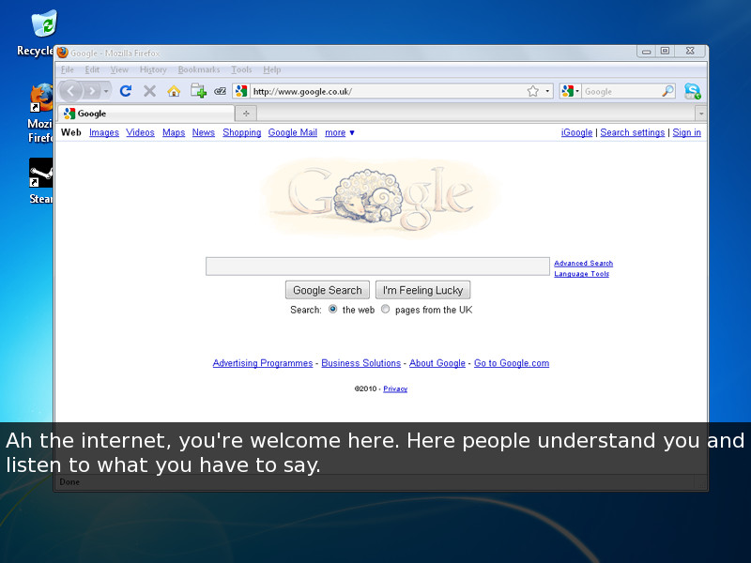
Task: Stop loading with the X toolbar icon
Action: pos(150,90)
